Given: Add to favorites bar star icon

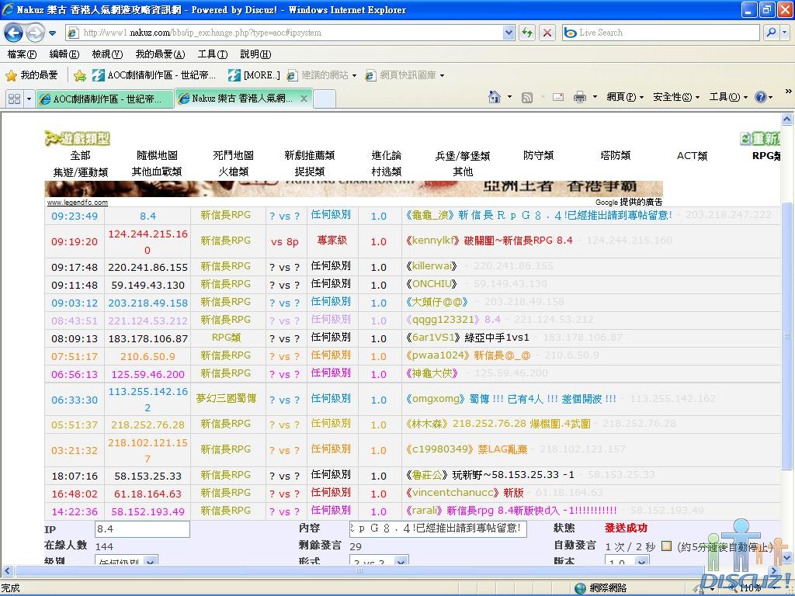Looking at the screenshot, I should pos(80,75).
